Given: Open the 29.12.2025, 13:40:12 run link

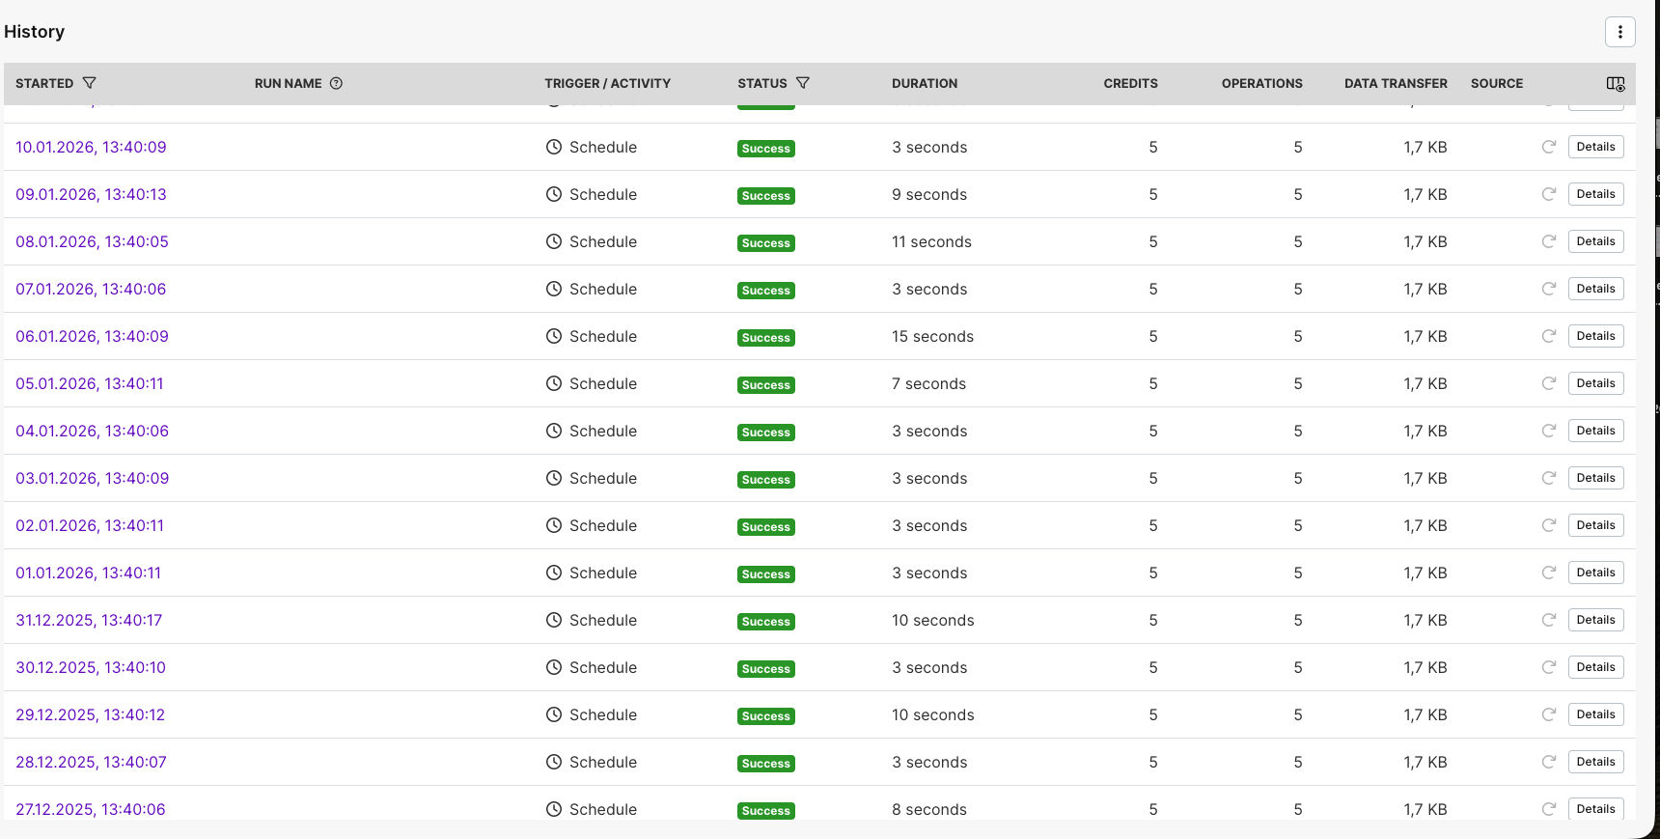Looking at the screenshot, I should 90,714.
